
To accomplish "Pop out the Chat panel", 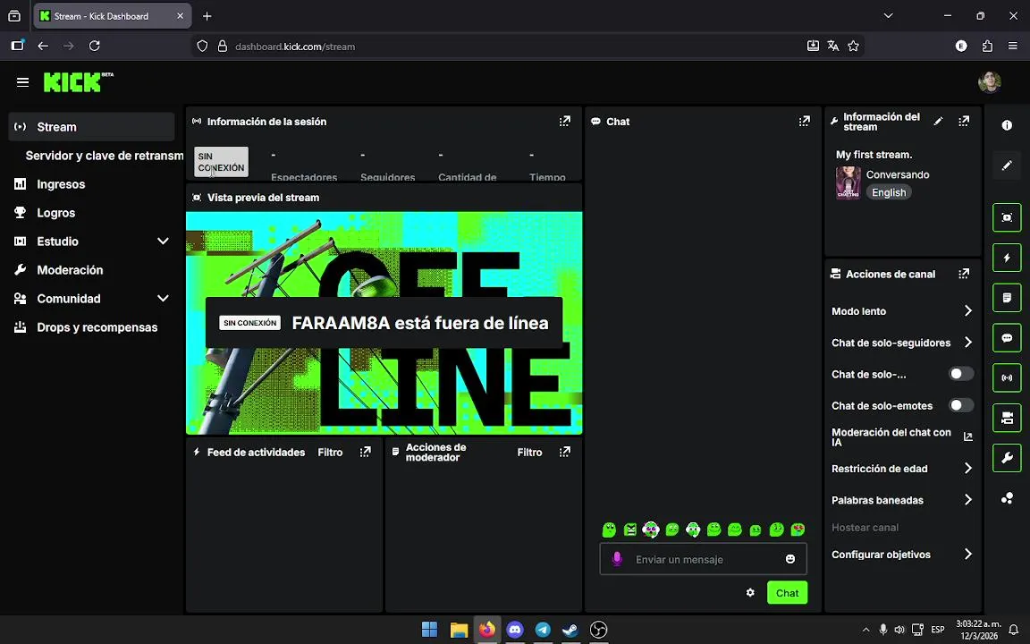I will click(804, 122).
